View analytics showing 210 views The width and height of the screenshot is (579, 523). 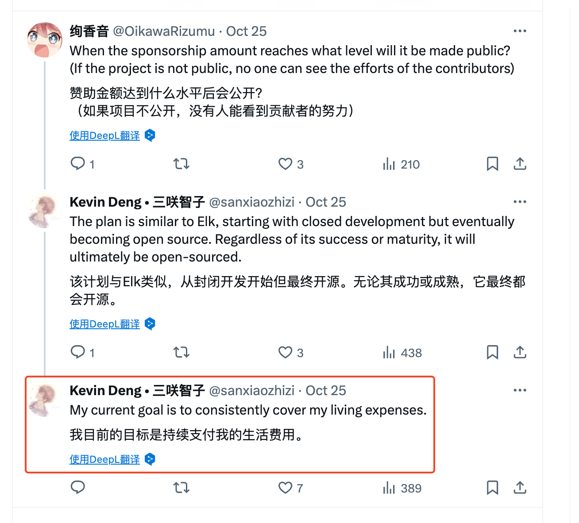tap(401, 164)
